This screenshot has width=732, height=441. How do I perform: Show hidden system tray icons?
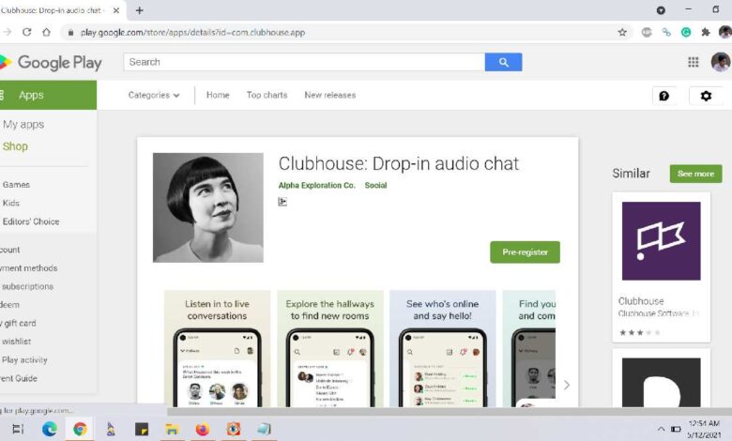(x=661, y=429)
